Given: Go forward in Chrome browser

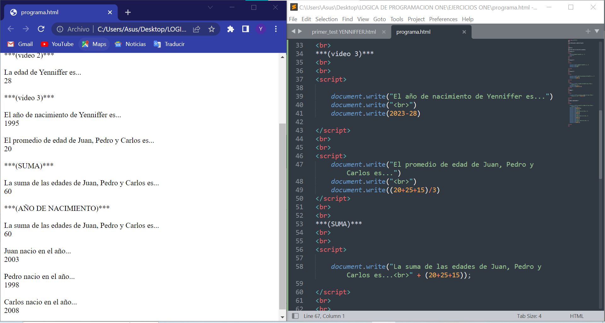Looking at the screenshot, I should pyautogui.click(x=26, y=29).
